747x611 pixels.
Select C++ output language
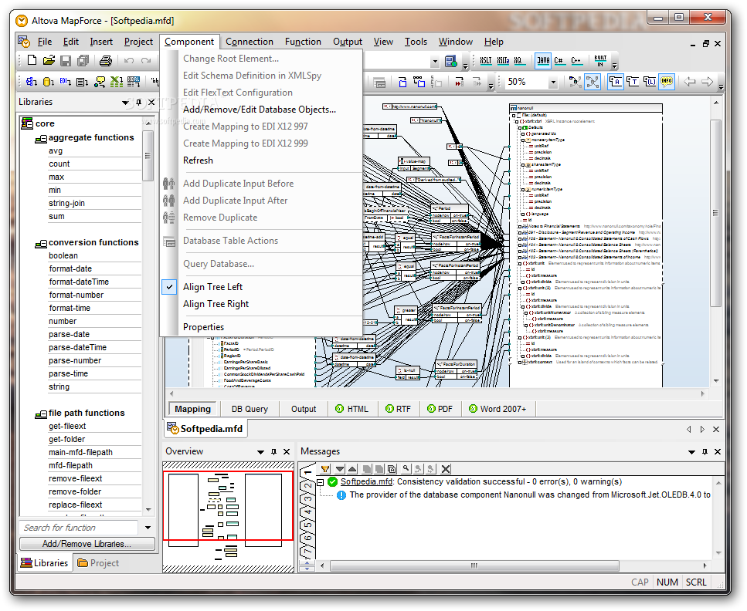[576, 60]
